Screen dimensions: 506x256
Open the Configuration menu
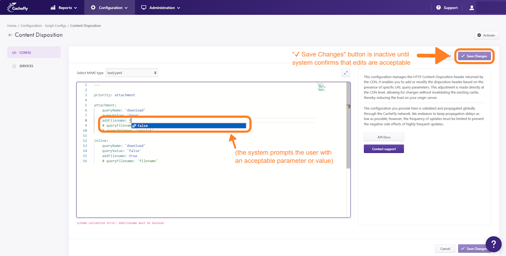109,7
